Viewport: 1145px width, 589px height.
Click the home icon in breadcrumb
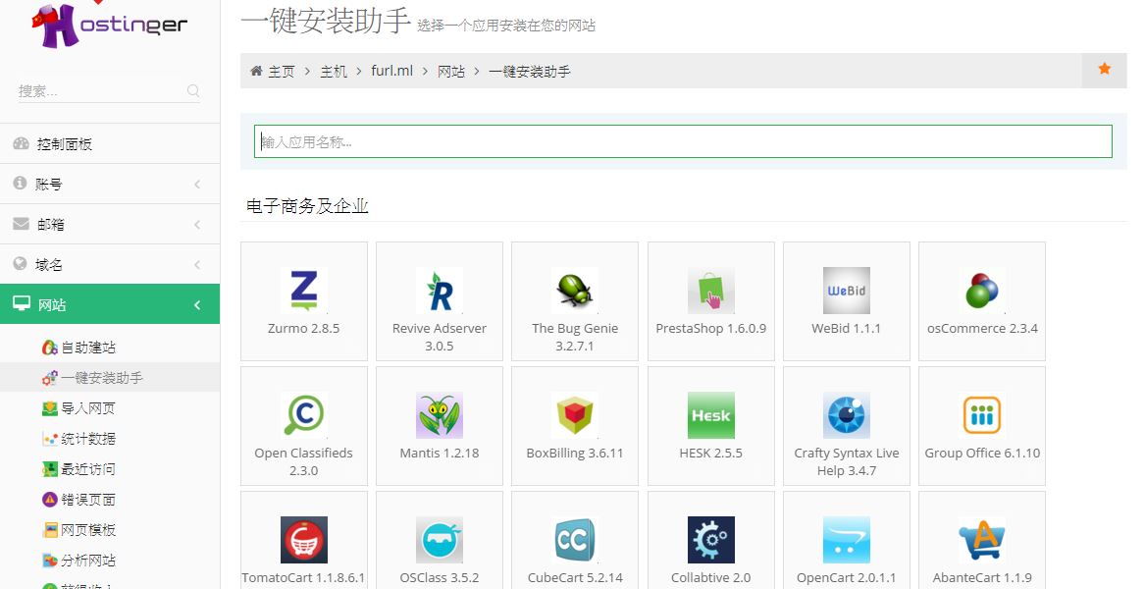pyautogui.click(x=256, y=71)
